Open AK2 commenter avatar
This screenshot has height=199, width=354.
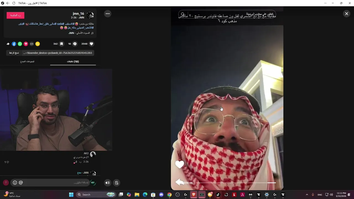coord(93,155)
